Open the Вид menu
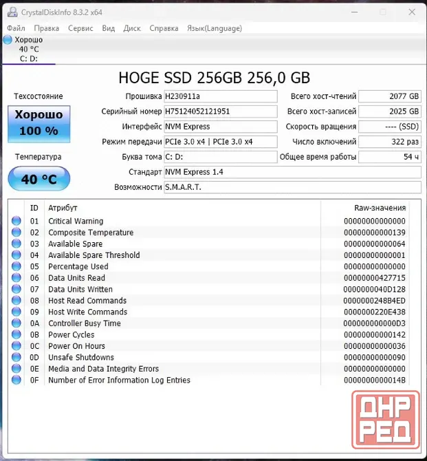 (108, 28)
